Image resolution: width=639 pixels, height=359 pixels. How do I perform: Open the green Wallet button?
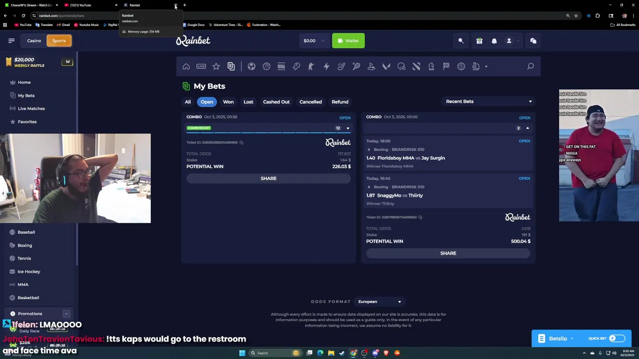[x=348, y=41]
